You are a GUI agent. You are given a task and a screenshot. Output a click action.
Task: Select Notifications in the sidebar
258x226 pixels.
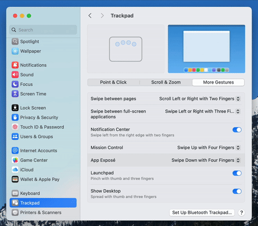[33, 65]
